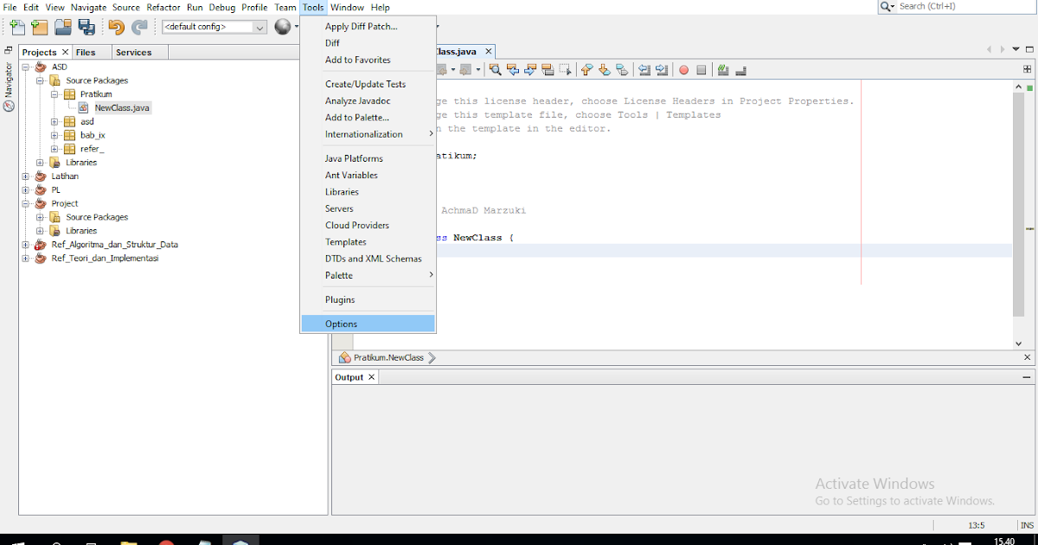Enable rectangular selection mode
1038x545 pixels.
point(564,69)
